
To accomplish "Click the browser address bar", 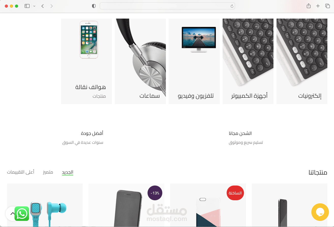I will coord(167,6).
